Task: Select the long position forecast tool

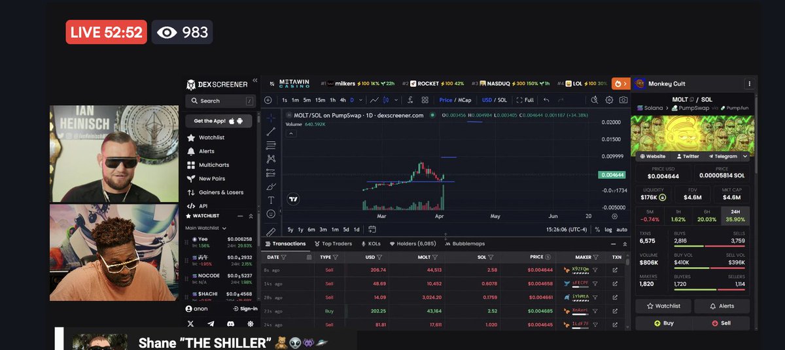Action: coord(271,173)
